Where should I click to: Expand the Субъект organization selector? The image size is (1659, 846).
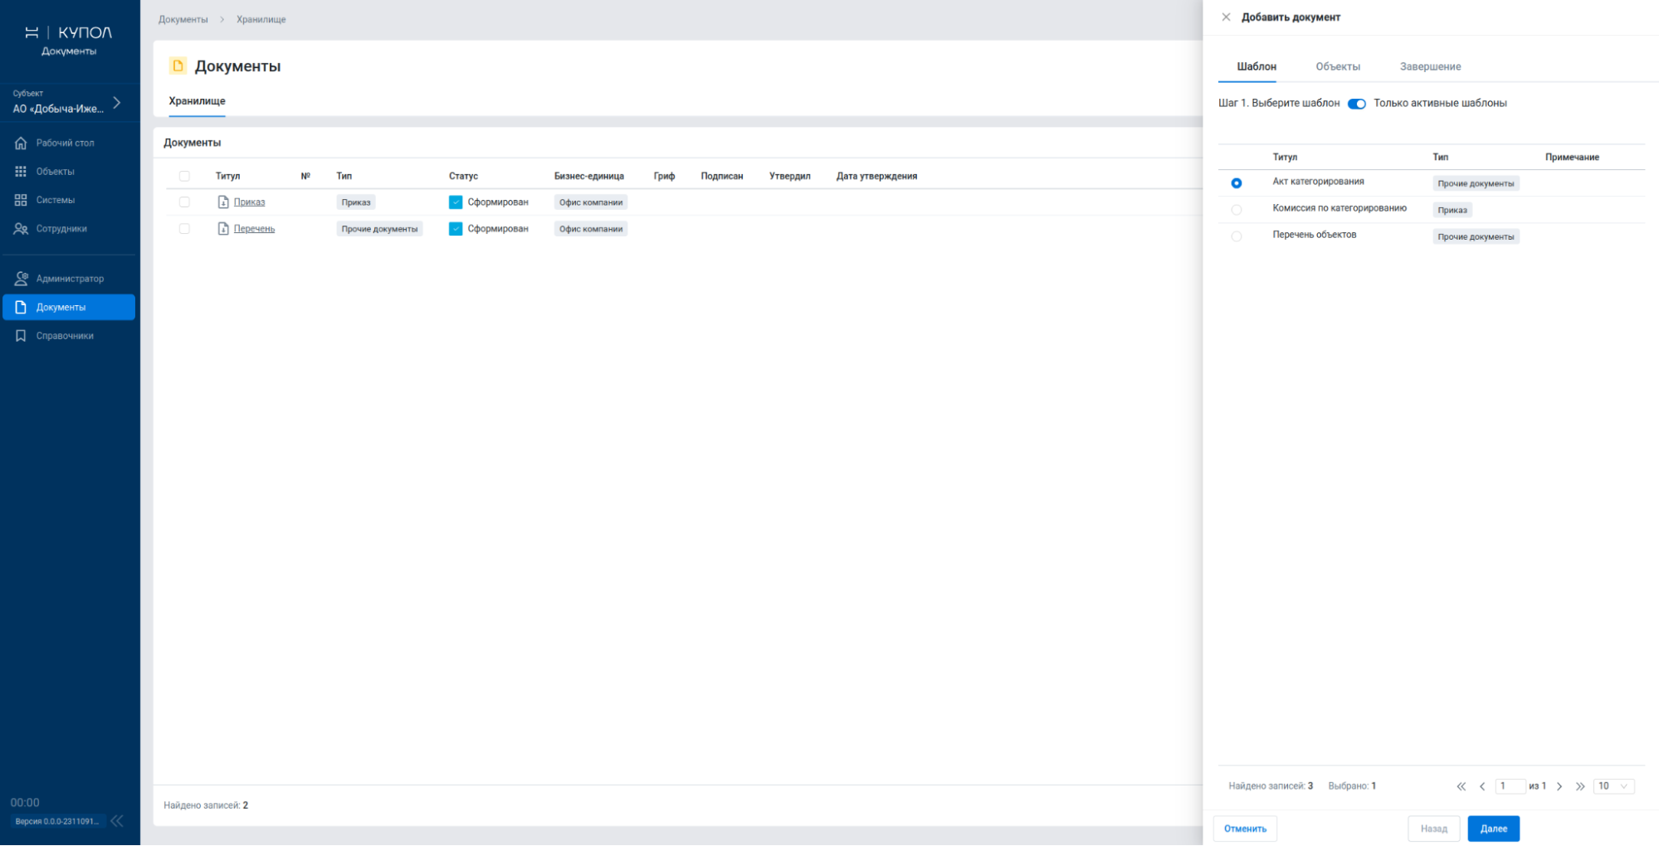click(68, 102)
